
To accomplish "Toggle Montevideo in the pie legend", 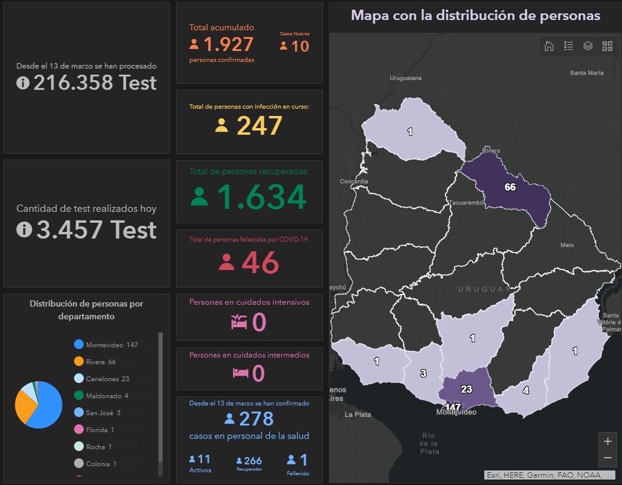I will 112,345.
